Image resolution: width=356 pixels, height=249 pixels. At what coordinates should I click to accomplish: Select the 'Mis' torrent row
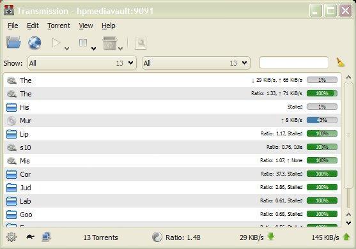(x=173, y=160)
